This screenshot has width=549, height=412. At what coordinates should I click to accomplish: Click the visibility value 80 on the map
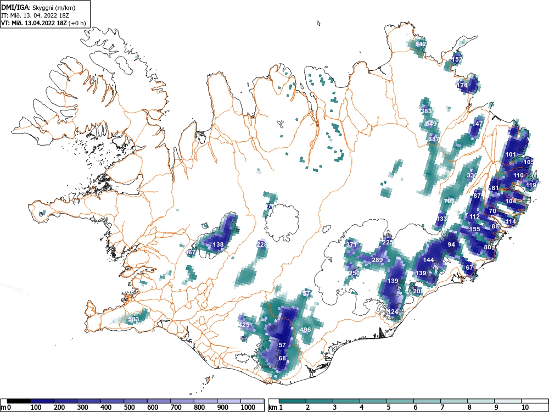pos(488,247)
